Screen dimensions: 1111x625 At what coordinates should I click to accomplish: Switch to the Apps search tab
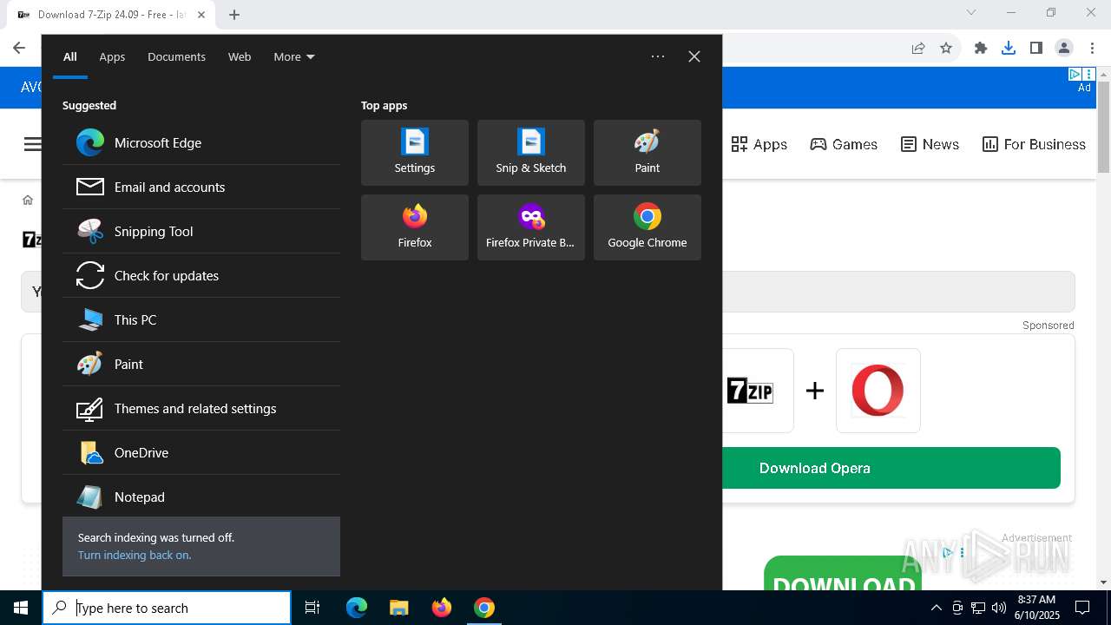pyautogui.click(x=112, y=56)
